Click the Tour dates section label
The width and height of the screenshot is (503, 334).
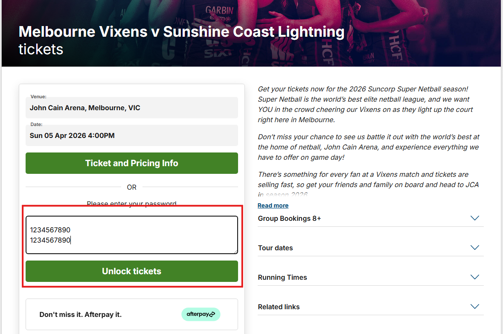275,248
